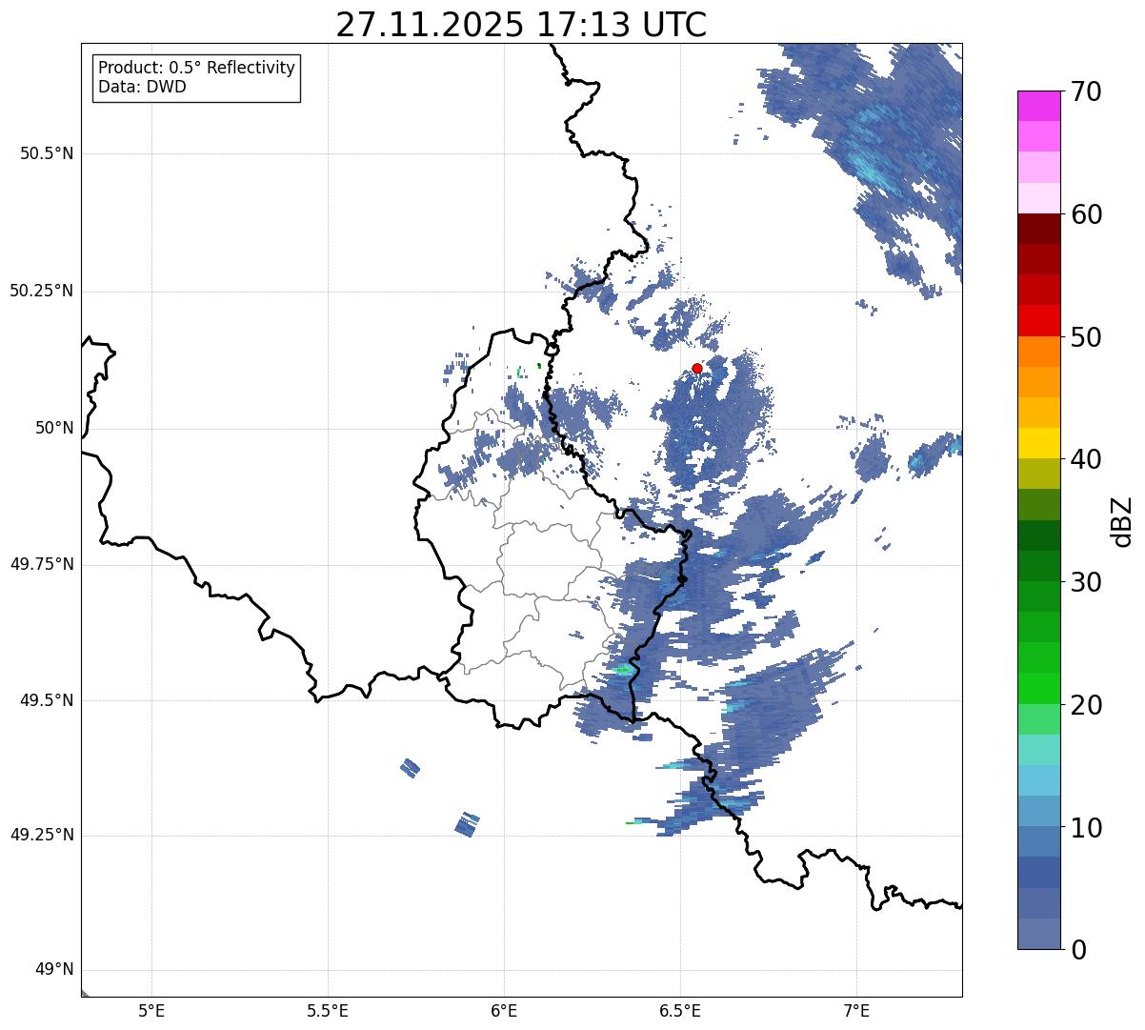Click the dBZ colorbar axis label
The height and width of the screenshot is (1030, 1145).
pyautogui.click(x=1122, y=521)
